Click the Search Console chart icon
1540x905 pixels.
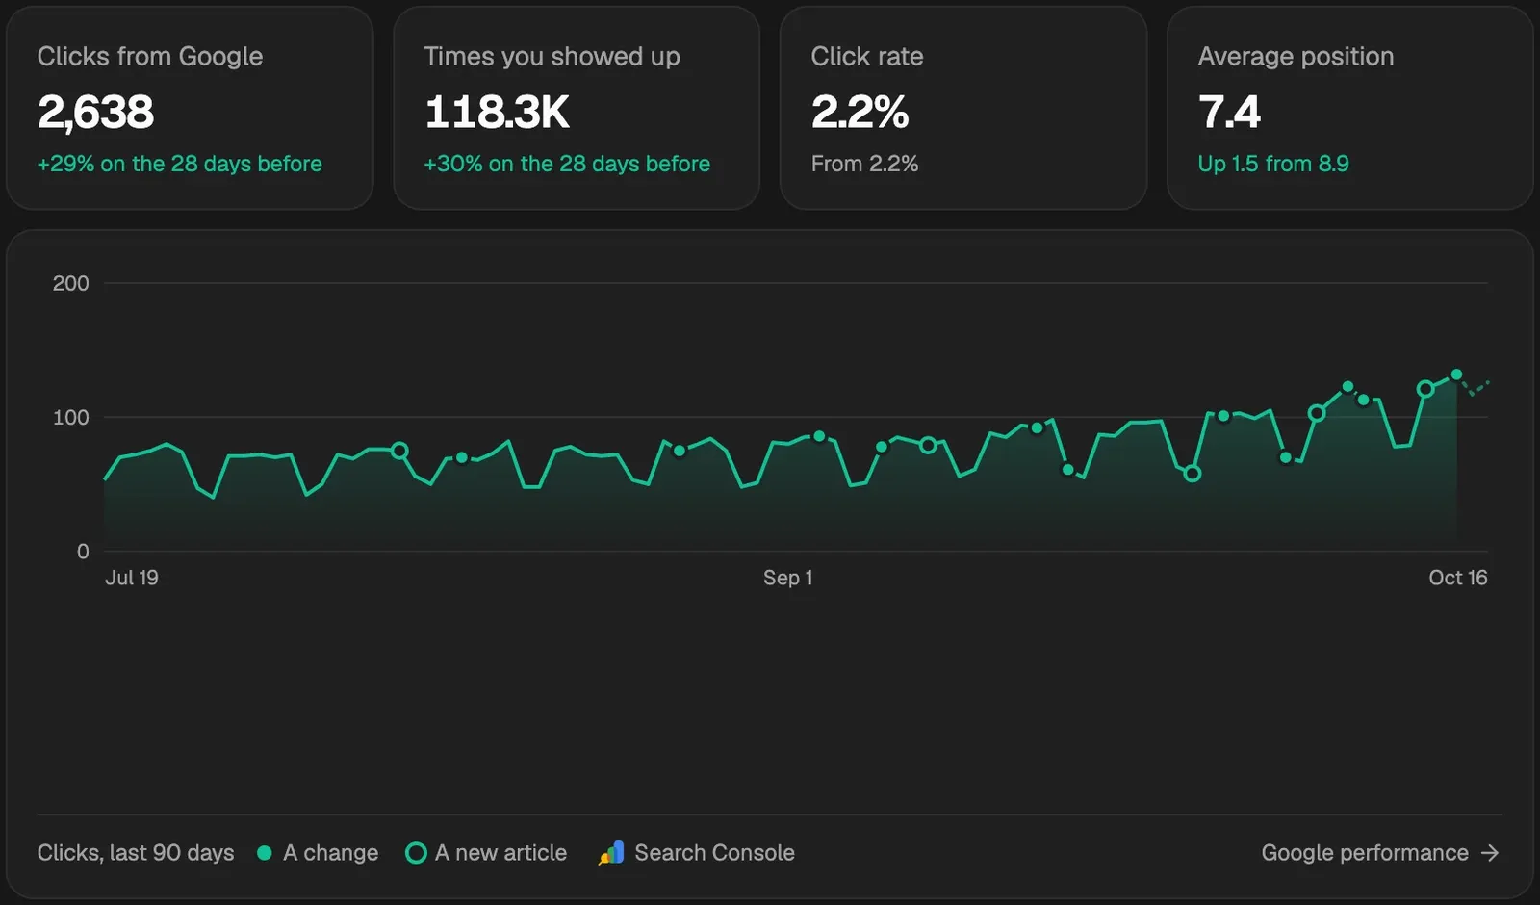[x=611, y=853]
